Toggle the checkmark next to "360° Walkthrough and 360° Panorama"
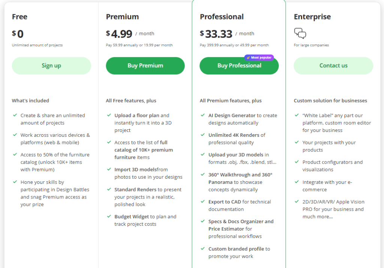 pyautogui.click(x=203, y=175)
